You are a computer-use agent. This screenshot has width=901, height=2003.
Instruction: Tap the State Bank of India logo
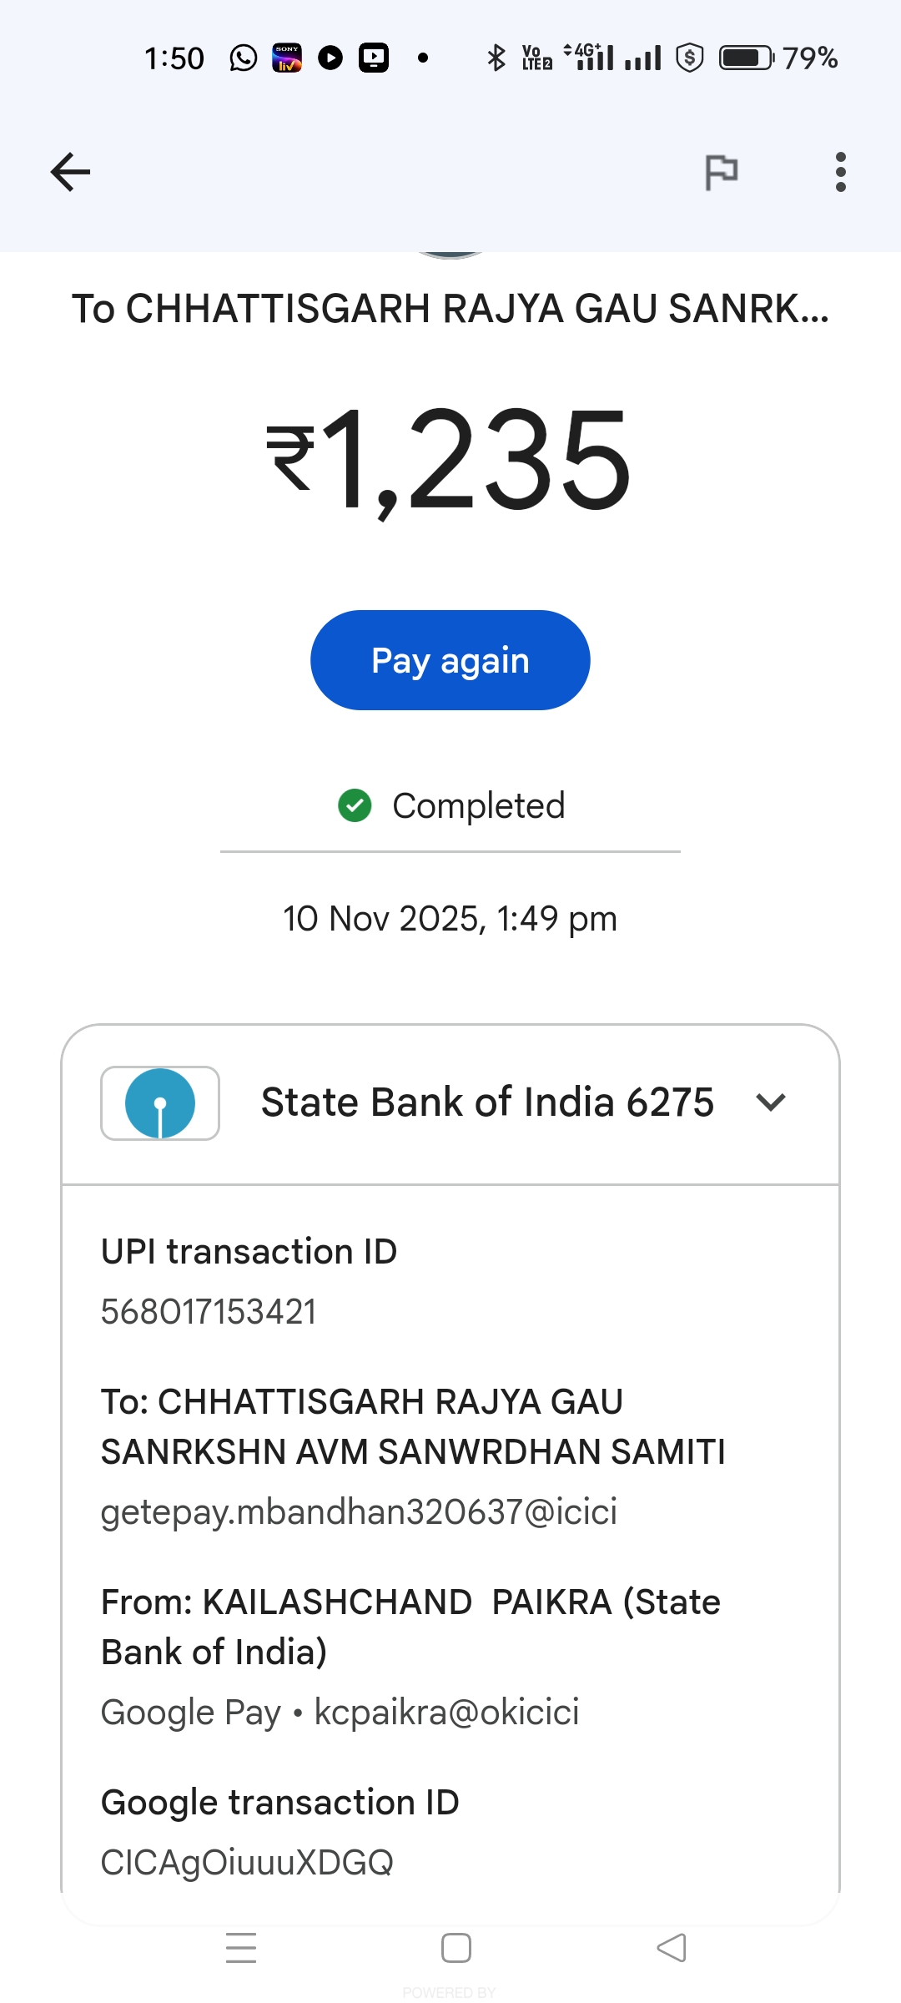coord(160,1102)
